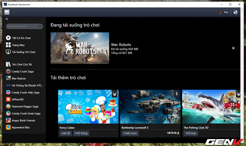
Task: Open The Fishing Club 3D thumbnail
Action: [x=211, y=107]
